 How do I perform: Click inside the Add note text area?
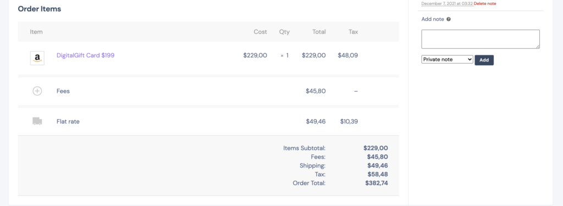(481, 39)
